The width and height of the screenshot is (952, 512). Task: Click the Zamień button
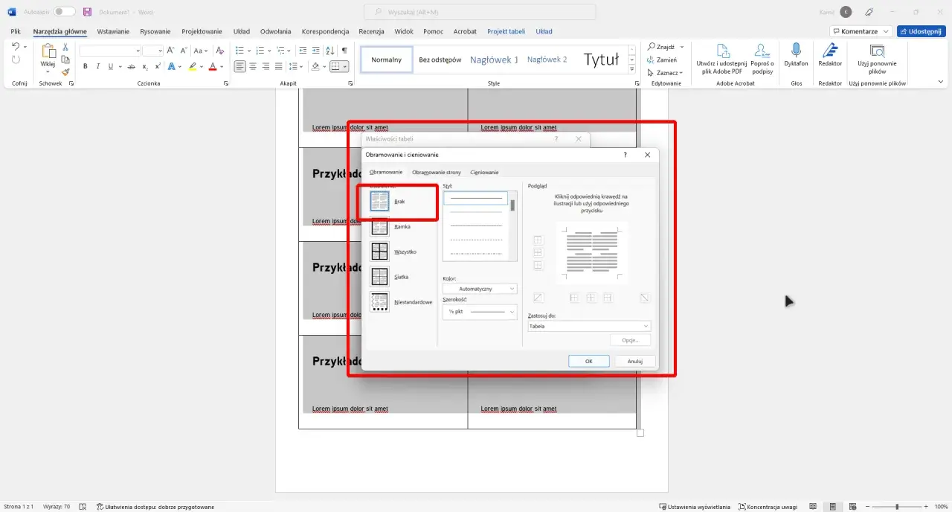coord(662,60)
